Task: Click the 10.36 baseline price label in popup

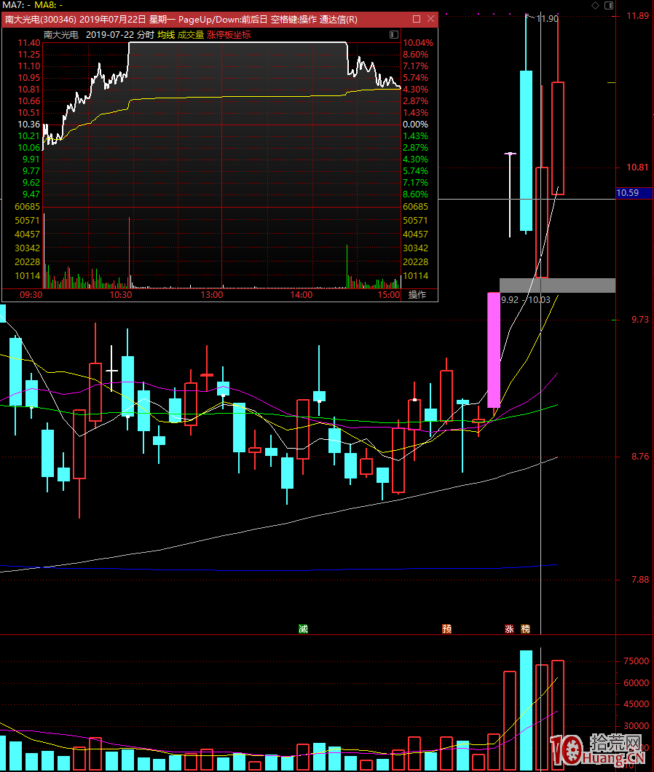Action: click(x=29, y=124)
